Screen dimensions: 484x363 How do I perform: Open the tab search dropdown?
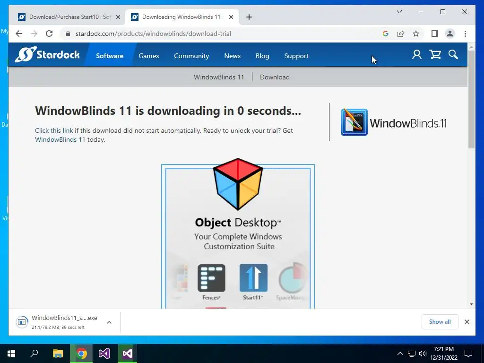[x=399, y=12]
